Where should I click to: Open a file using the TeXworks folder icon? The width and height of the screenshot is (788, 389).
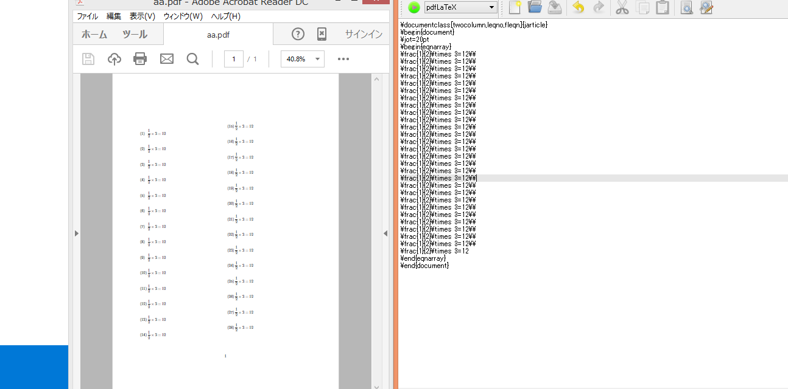click(535, 7)
